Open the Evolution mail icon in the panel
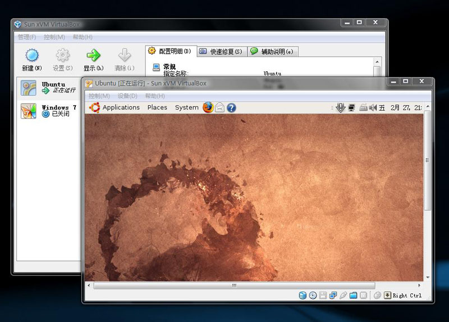This screenshot has width=449, height=322. [219, 108]
